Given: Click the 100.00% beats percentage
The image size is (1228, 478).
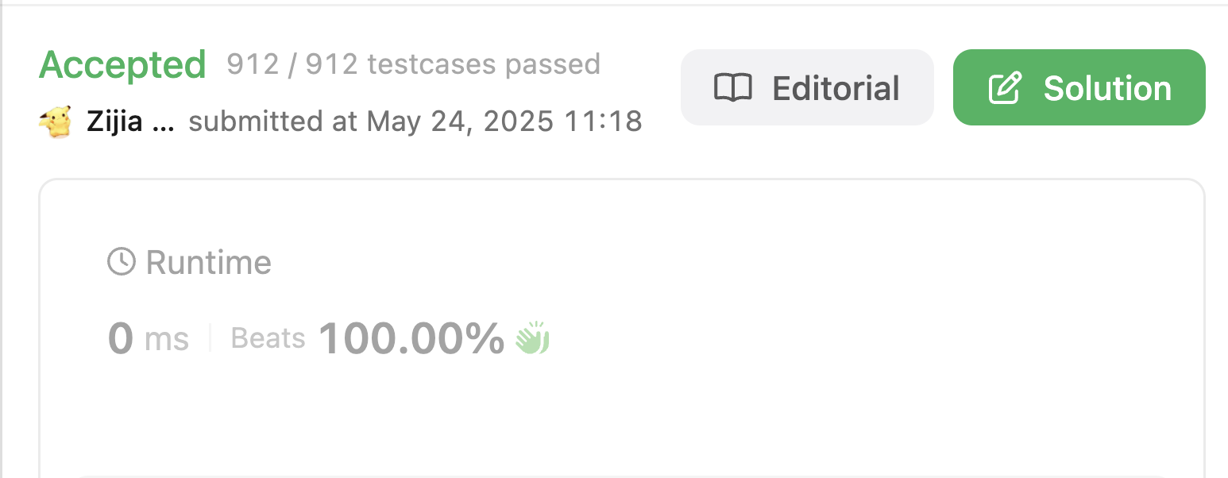Looking at the screenshot, I should pyautogui.click(x=411, y=338).
